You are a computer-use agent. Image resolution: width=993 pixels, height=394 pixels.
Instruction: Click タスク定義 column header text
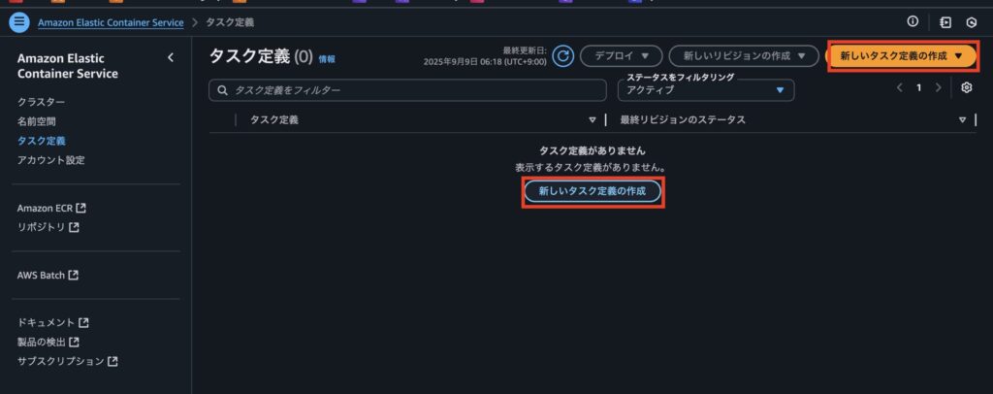point(274,119)
